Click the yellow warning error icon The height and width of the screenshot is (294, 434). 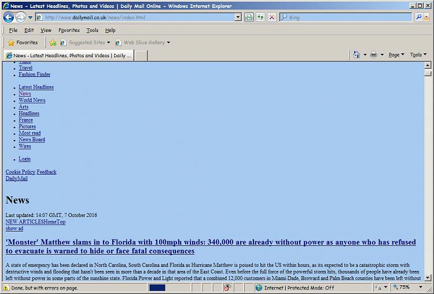(x=6, y=288)
